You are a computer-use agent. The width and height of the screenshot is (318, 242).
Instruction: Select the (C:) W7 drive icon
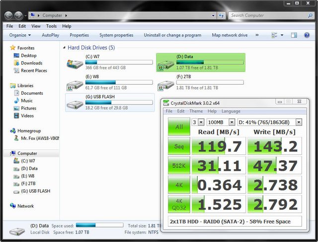75,64
